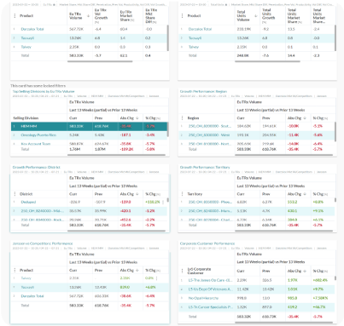Click vertical scrollbar of Eu TRx Volume product table

[168, 37]
